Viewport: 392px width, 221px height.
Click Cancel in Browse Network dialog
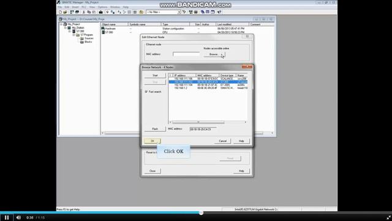click(222, 141)
